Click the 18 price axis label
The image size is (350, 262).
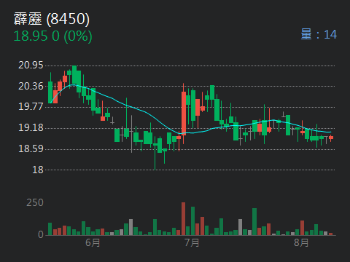pos(38,170)
